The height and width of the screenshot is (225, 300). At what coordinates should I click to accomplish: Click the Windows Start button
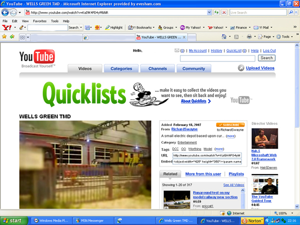pos(14,221)
